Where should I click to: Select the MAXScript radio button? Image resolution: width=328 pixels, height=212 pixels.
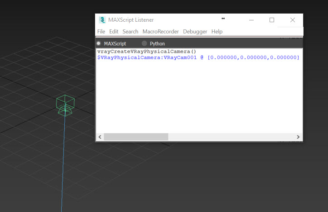click(98, 43)
